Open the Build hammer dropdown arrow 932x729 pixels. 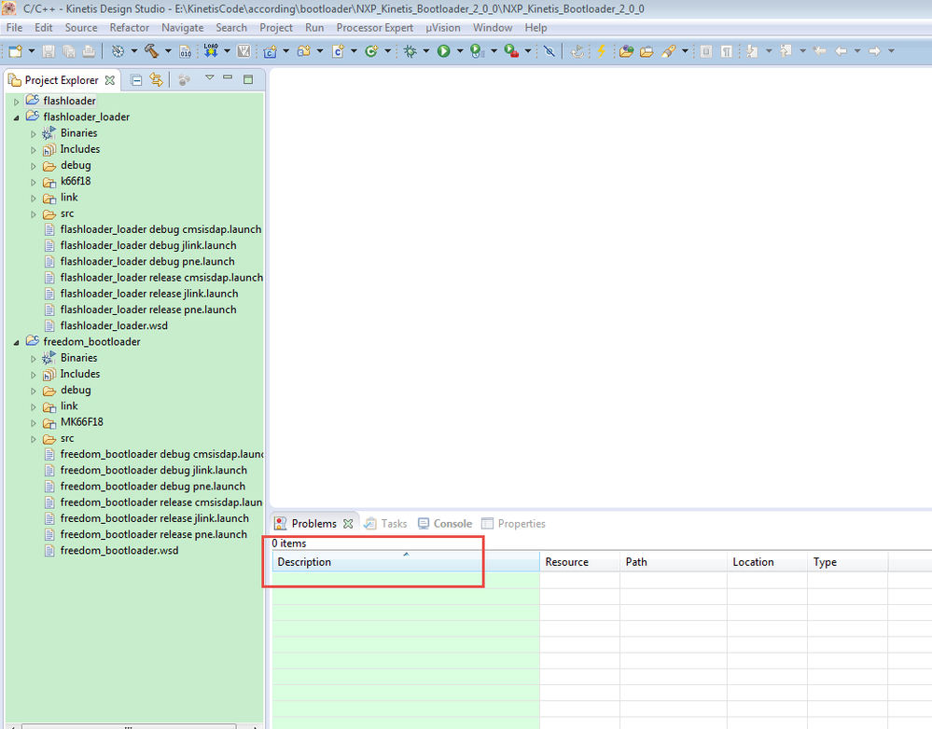pyautogui.click(x=168, y=51)
